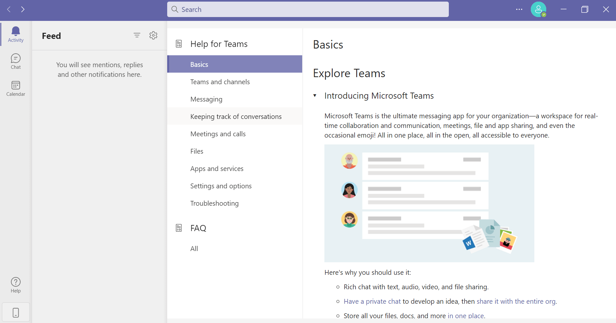Viewport: 616px width, 323px height.
Task: Collapse the Introducing Microsoft Teams section
Action: (x=315, y=95)
